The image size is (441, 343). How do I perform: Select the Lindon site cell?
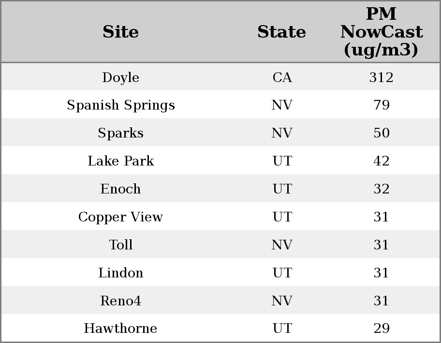pyautogui.click(x=120, y=273)
